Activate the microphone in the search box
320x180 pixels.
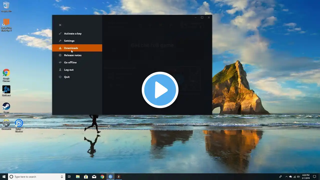(62, 177)
